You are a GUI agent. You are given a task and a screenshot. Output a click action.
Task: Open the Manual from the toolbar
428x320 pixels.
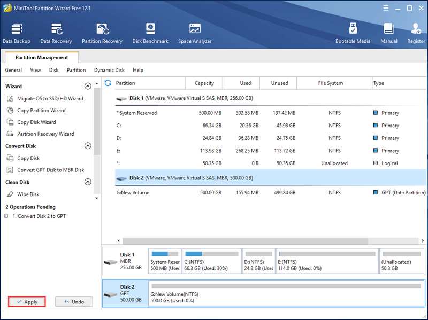(389, 33)
